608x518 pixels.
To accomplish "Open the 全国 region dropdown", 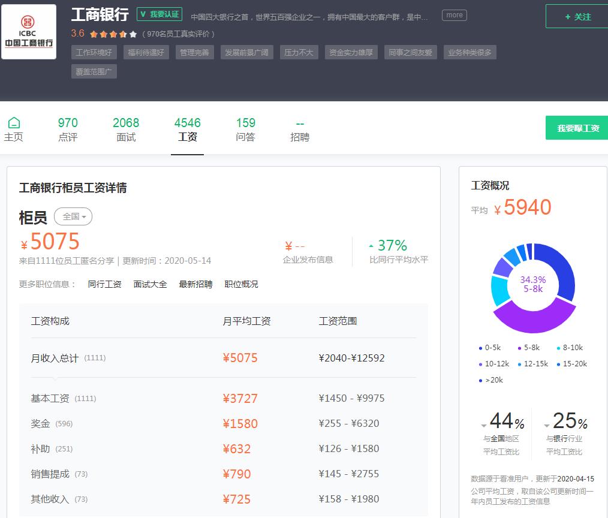I will [x=73, y=218].
